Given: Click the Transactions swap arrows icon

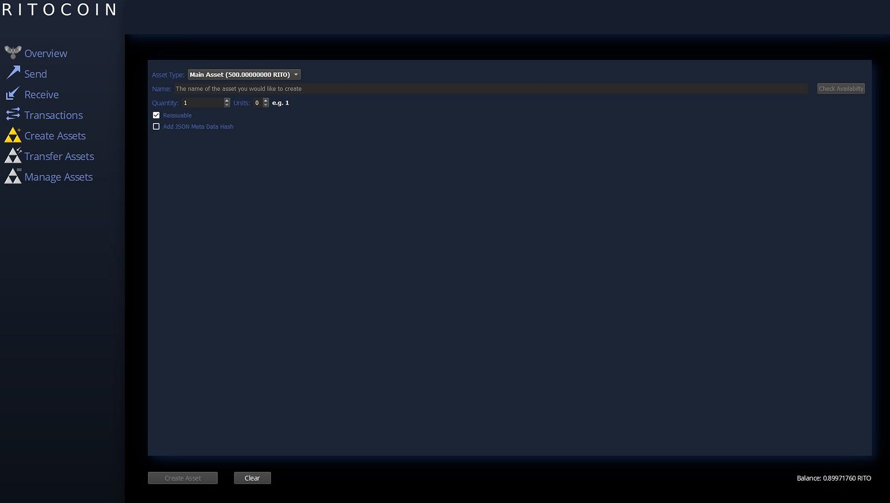Looking at the screenshot, I should click(x=13, y=114).
